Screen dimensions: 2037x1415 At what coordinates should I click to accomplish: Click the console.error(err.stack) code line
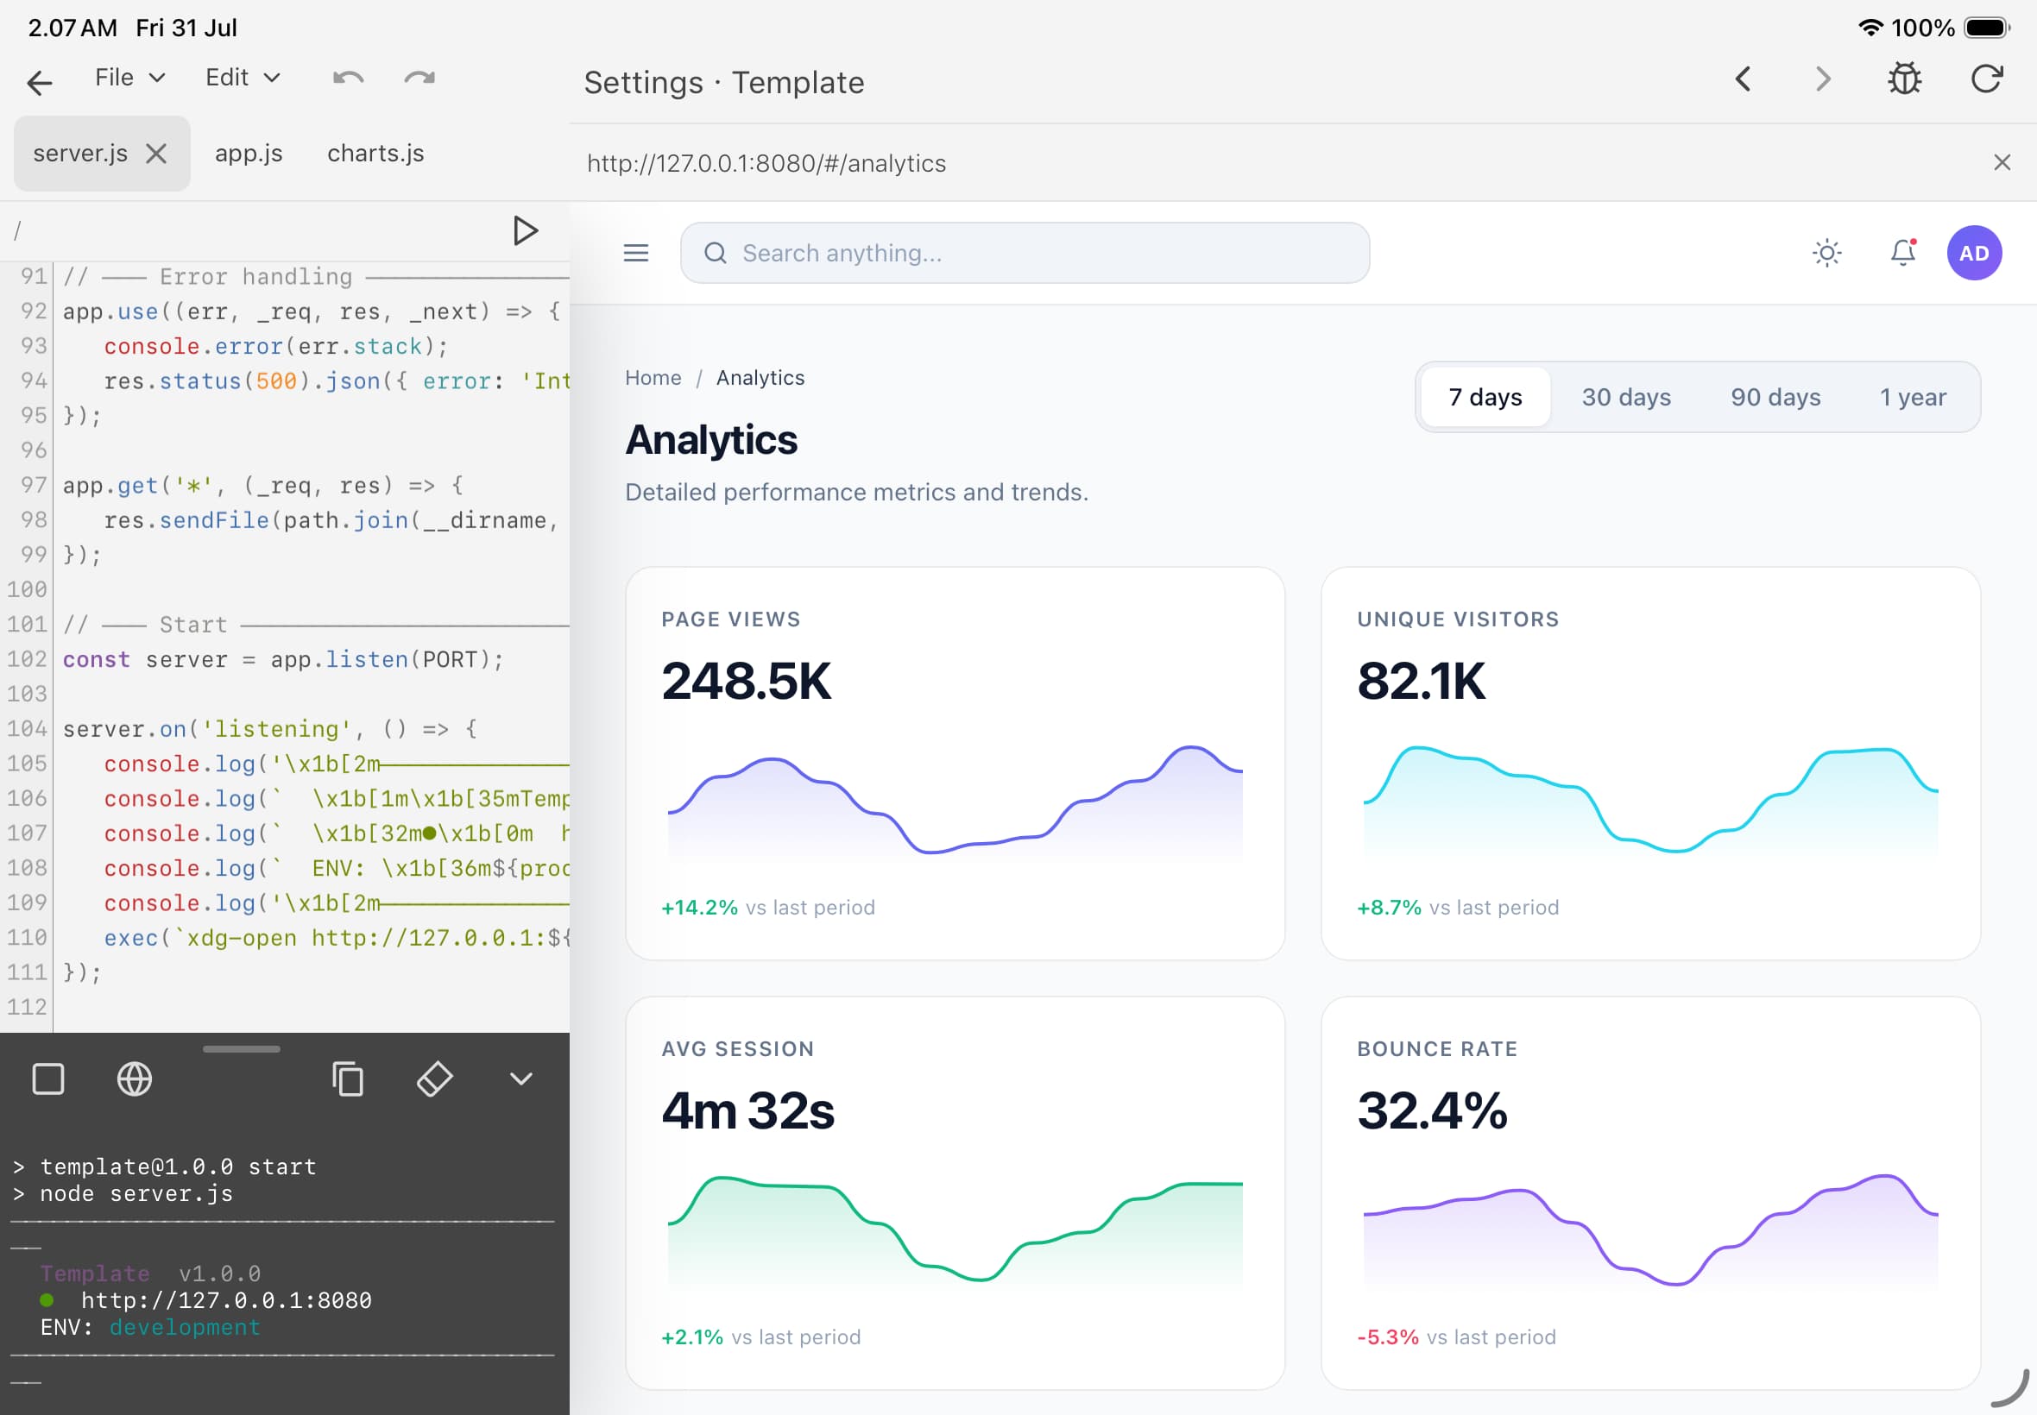click(x=276, y=347)
